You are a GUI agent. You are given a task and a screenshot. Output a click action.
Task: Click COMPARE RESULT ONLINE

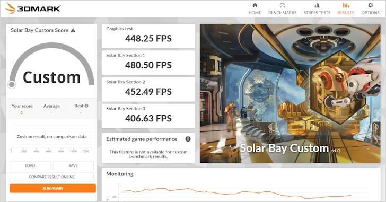(52, 177)
